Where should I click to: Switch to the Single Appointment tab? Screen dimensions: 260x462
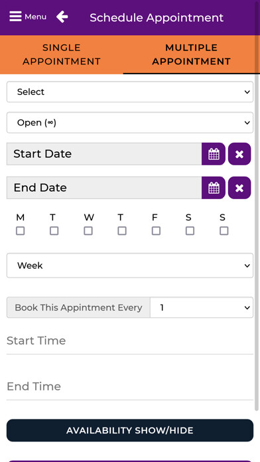(62, 54)
